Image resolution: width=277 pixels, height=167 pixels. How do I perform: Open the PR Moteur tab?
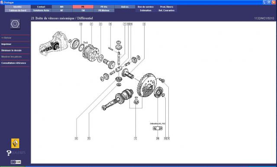point(104,10)
